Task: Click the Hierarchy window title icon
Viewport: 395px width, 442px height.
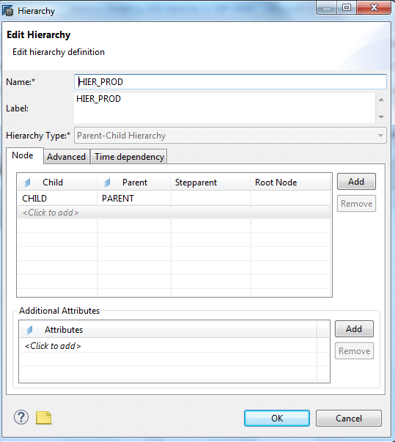Action: [7, 11]
